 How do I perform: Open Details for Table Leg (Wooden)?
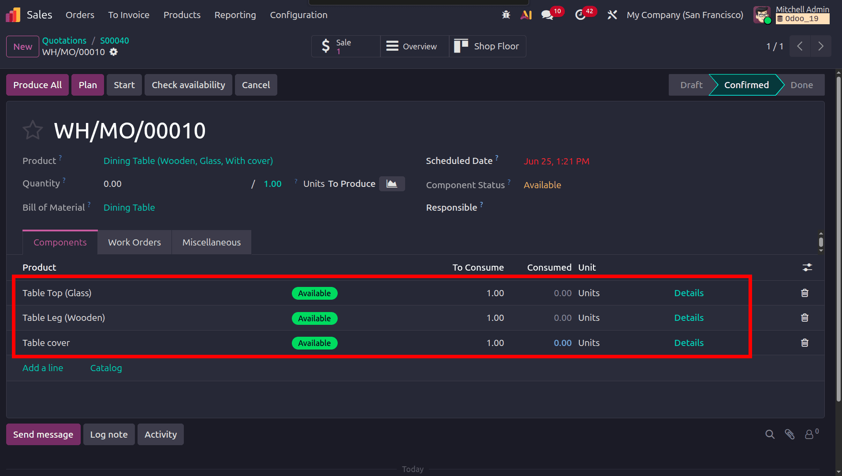click(689, 318)
